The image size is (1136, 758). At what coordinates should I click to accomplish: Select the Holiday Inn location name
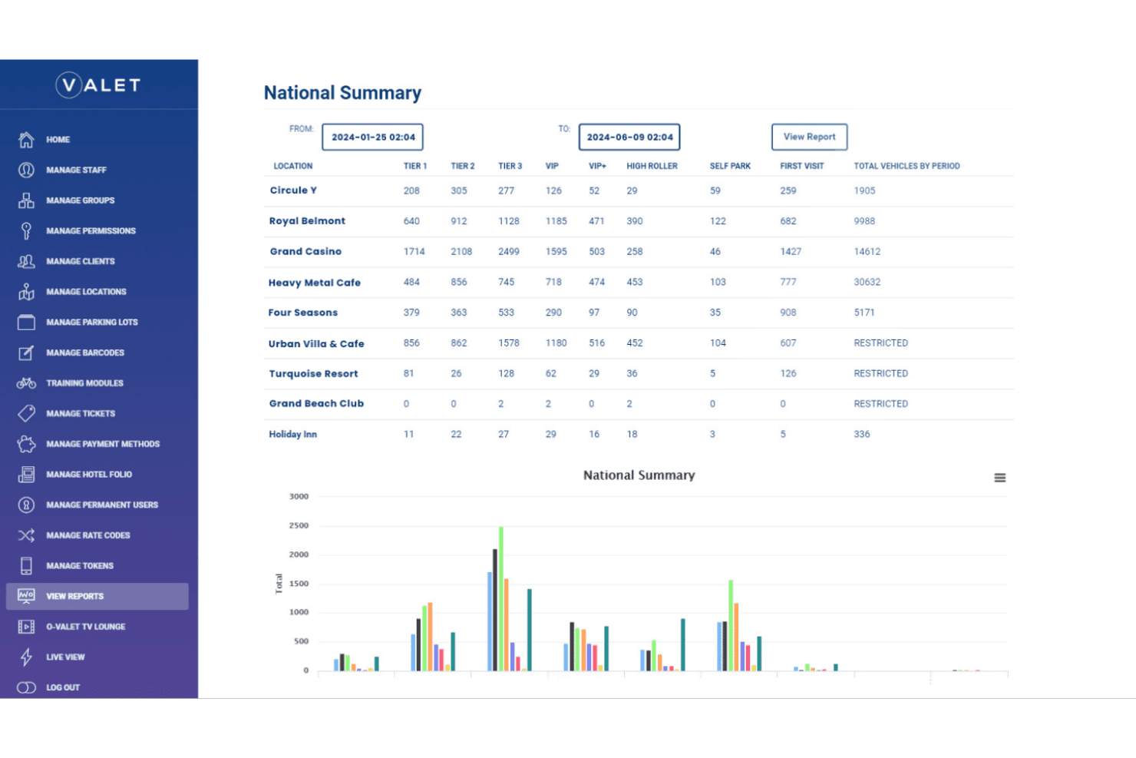pyautogui.click(x=292, y=435)
